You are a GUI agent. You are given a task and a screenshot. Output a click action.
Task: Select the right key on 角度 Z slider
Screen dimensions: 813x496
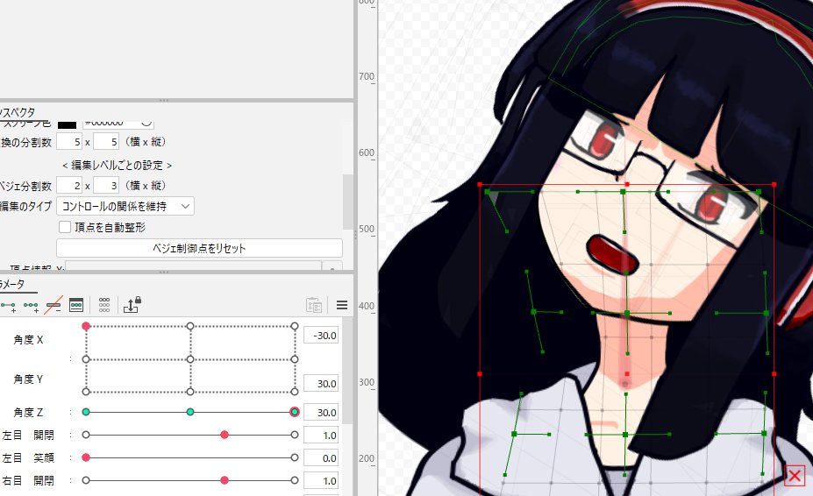[295, 412]
